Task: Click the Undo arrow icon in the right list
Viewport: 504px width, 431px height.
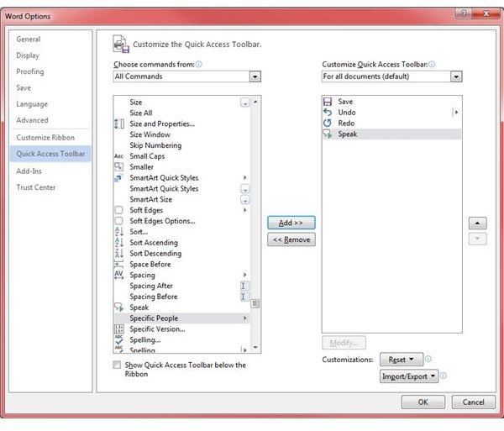Action: [x=328, y=113]
